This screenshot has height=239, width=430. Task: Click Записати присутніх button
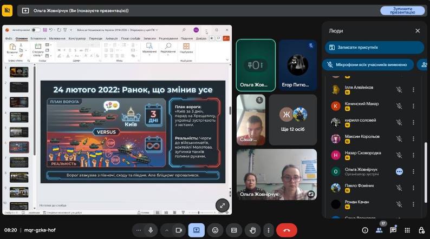374,48
